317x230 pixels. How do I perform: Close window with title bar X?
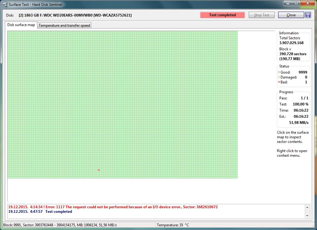[x=308, y=3]
